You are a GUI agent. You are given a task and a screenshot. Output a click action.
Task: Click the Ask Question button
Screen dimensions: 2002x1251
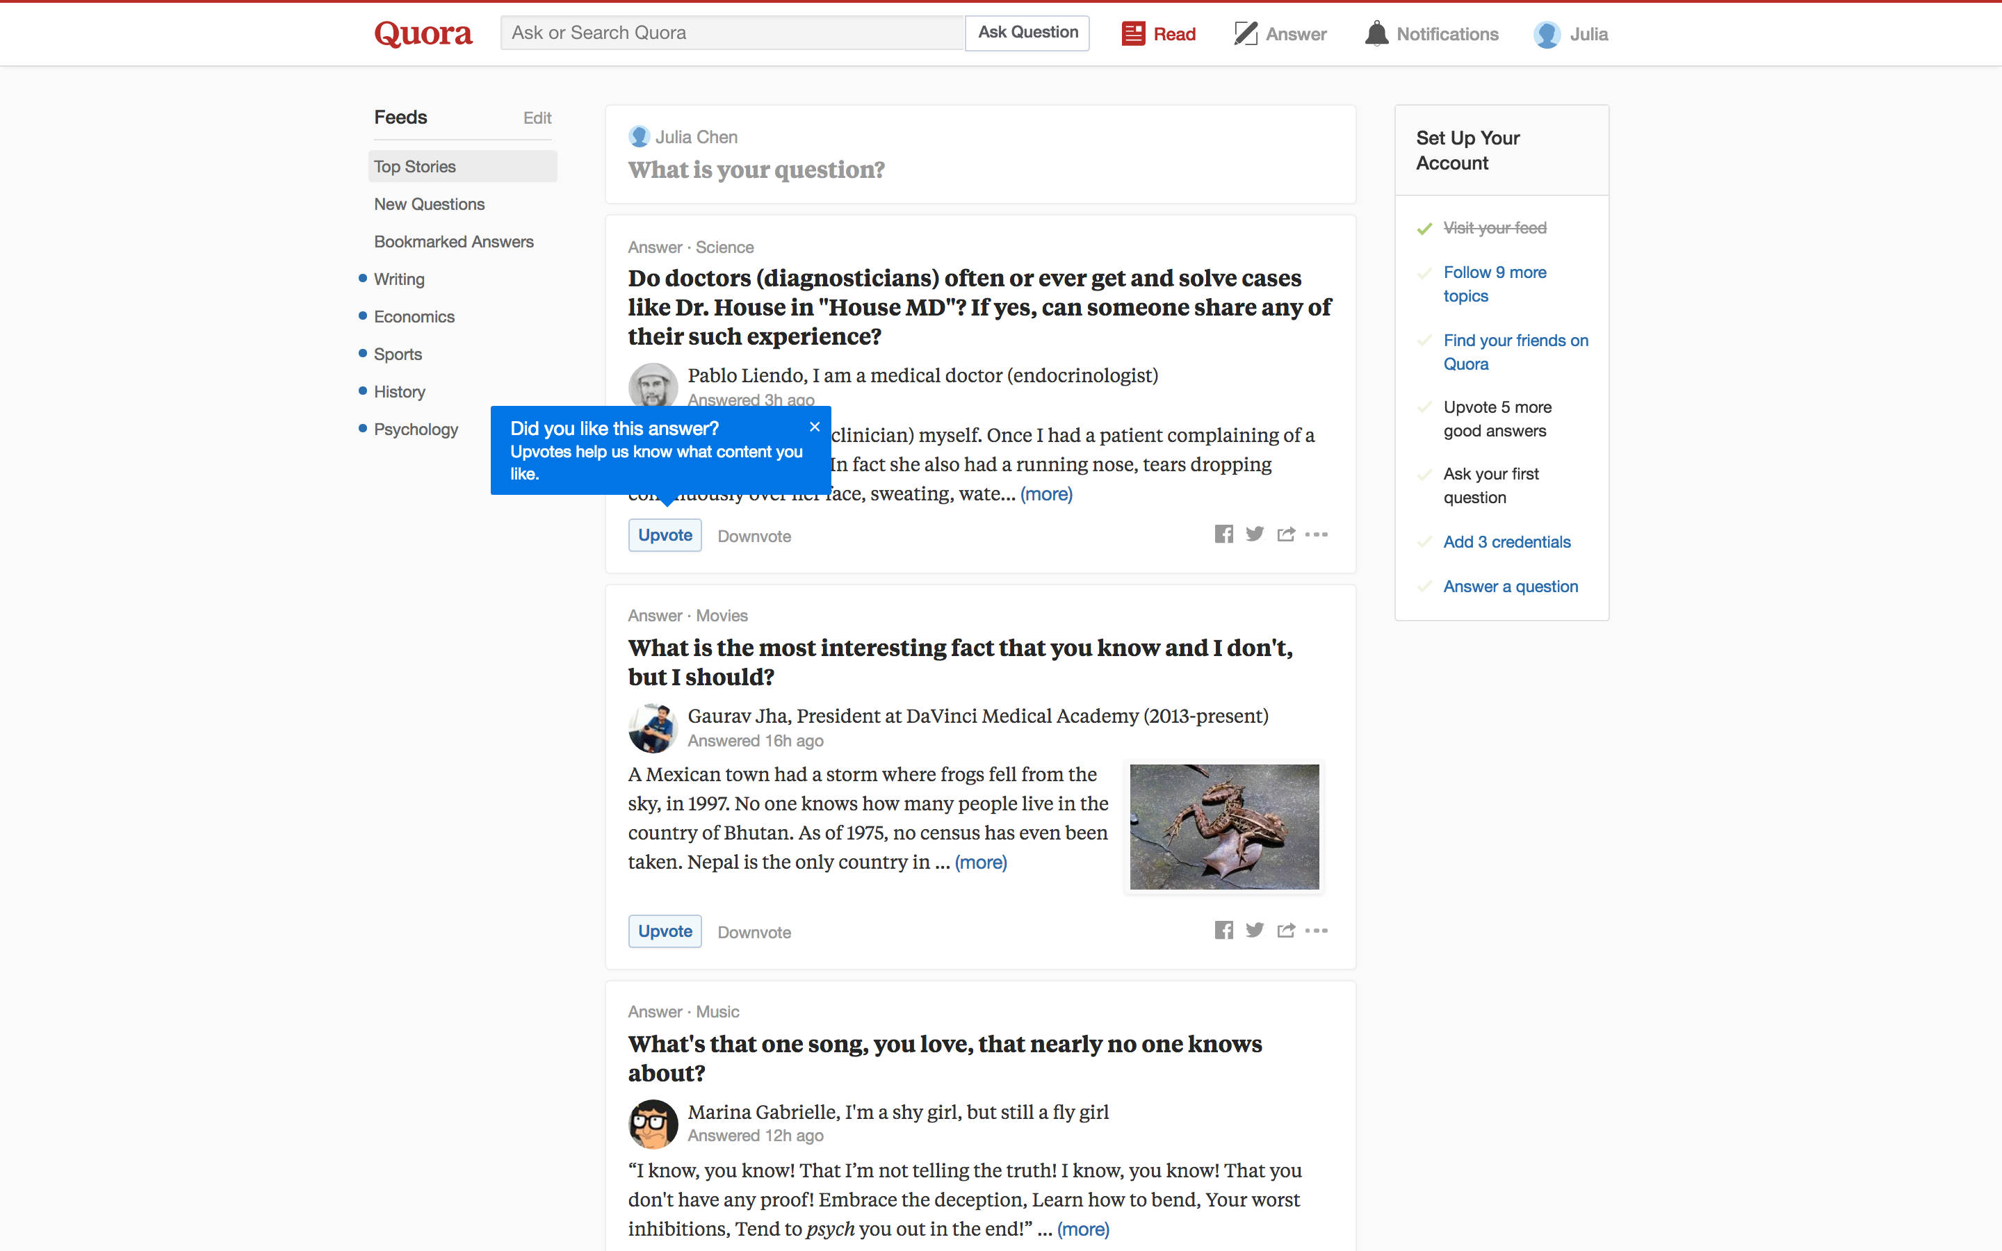[1027, 33]
